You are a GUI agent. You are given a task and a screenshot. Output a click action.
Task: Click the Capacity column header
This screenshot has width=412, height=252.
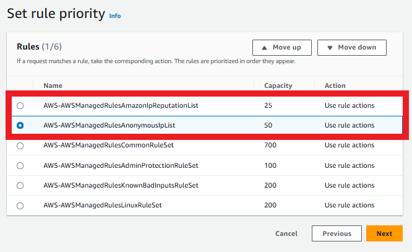(x=278, y=85)
